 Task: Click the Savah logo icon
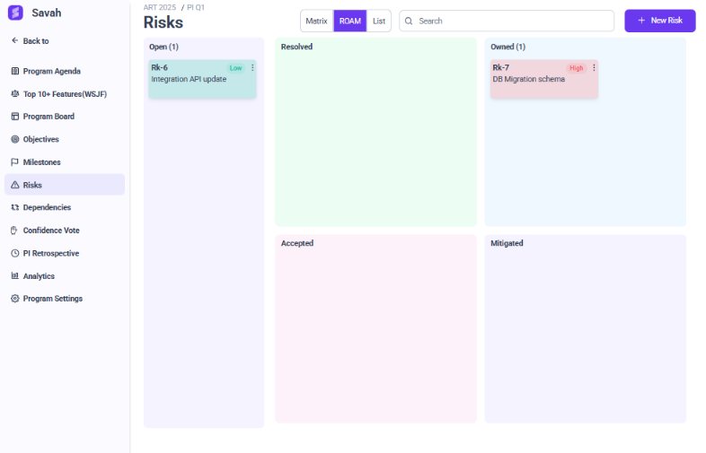click(x=15, y=13)
